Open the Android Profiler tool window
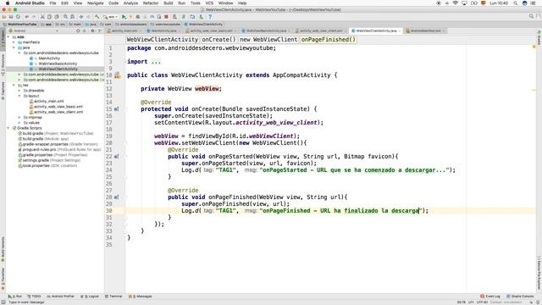The image size is (542, 305). coord(61,297)
